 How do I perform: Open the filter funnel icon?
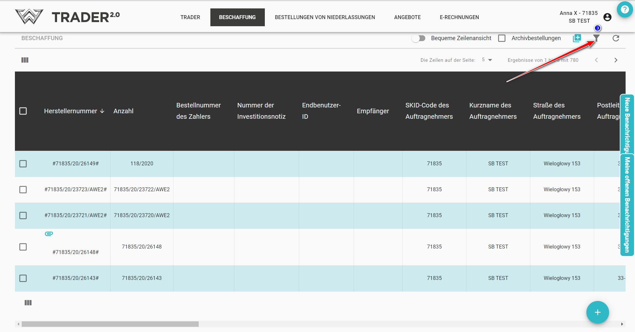tap(596, 39)
